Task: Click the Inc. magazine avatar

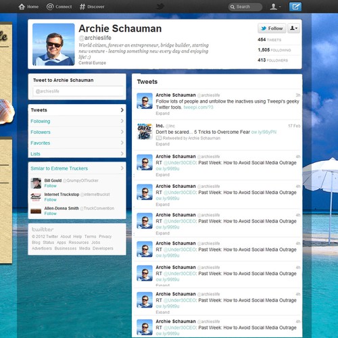Action: [x=145, y=131]
